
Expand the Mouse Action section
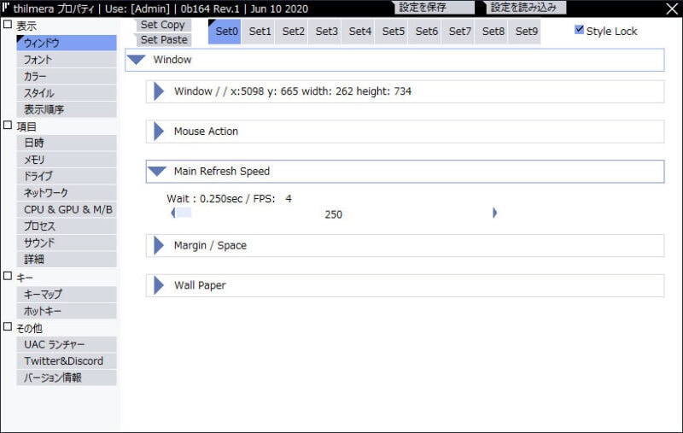[405, 132]
